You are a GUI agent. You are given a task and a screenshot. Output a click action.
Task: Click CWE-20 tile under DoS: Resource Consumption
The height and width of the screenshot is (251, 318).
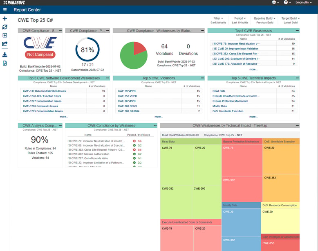click(x=280, y=221)
